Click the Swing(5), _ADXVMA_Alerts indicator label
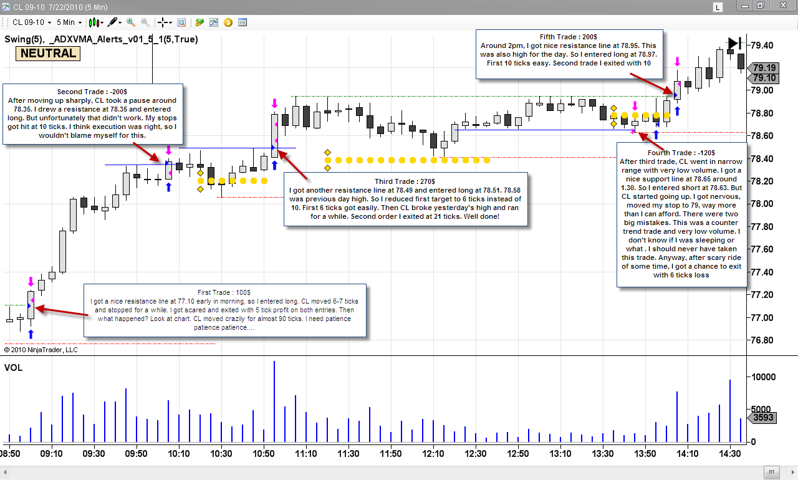The image size is (798, 480). pos(102,39)
